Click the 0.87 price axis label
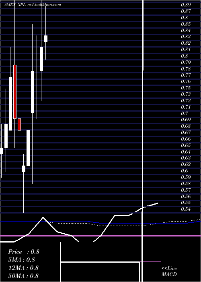This screenshot has height=282, width=201. pos(186,11)
